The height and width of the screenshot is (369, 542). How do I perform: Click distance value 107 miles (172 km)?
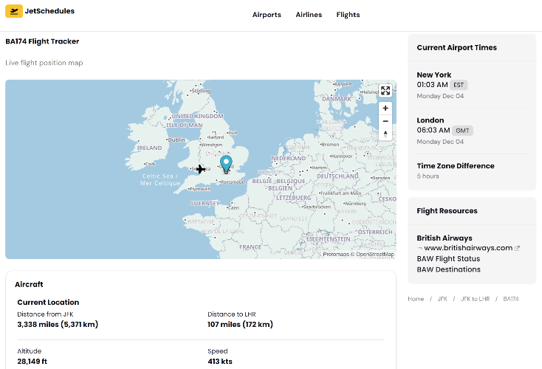pos(240,325)
